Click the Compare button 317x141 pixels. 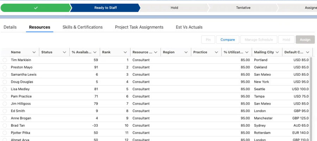(228, 40)
